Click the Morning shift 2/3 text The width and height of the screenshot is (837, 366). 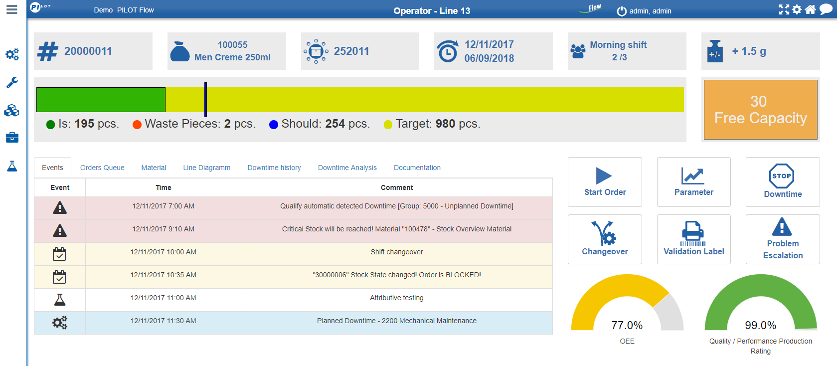click(x=619, y=51)
